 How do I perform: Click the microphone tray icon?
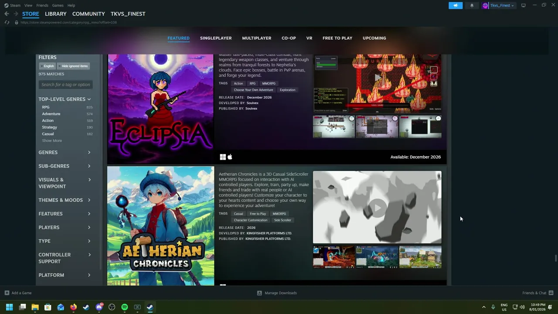(493, 307)
